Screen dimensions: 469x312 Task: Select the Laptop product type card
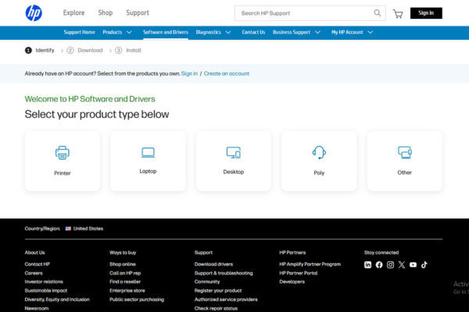point(148,161)
